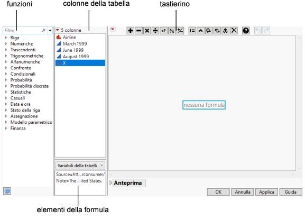Select the August 1999 column

pos(80,57)
